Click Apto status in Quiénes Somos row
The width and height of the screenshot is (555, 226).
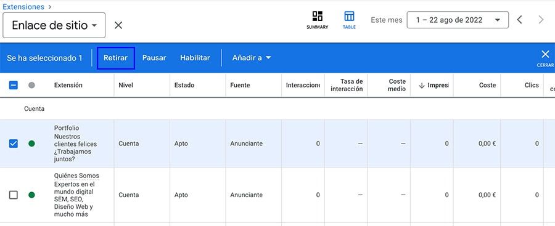[x=181, y=195]
